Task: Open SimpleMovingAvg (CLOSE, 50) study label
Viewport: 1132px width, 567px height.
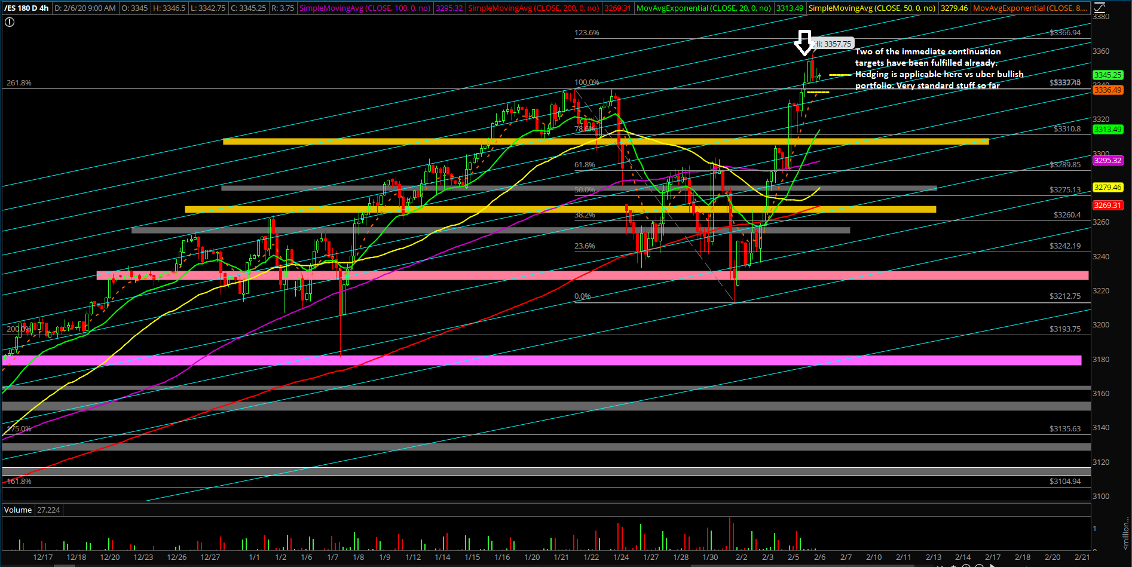Action: pyautogui.click(x=872, y=8)
